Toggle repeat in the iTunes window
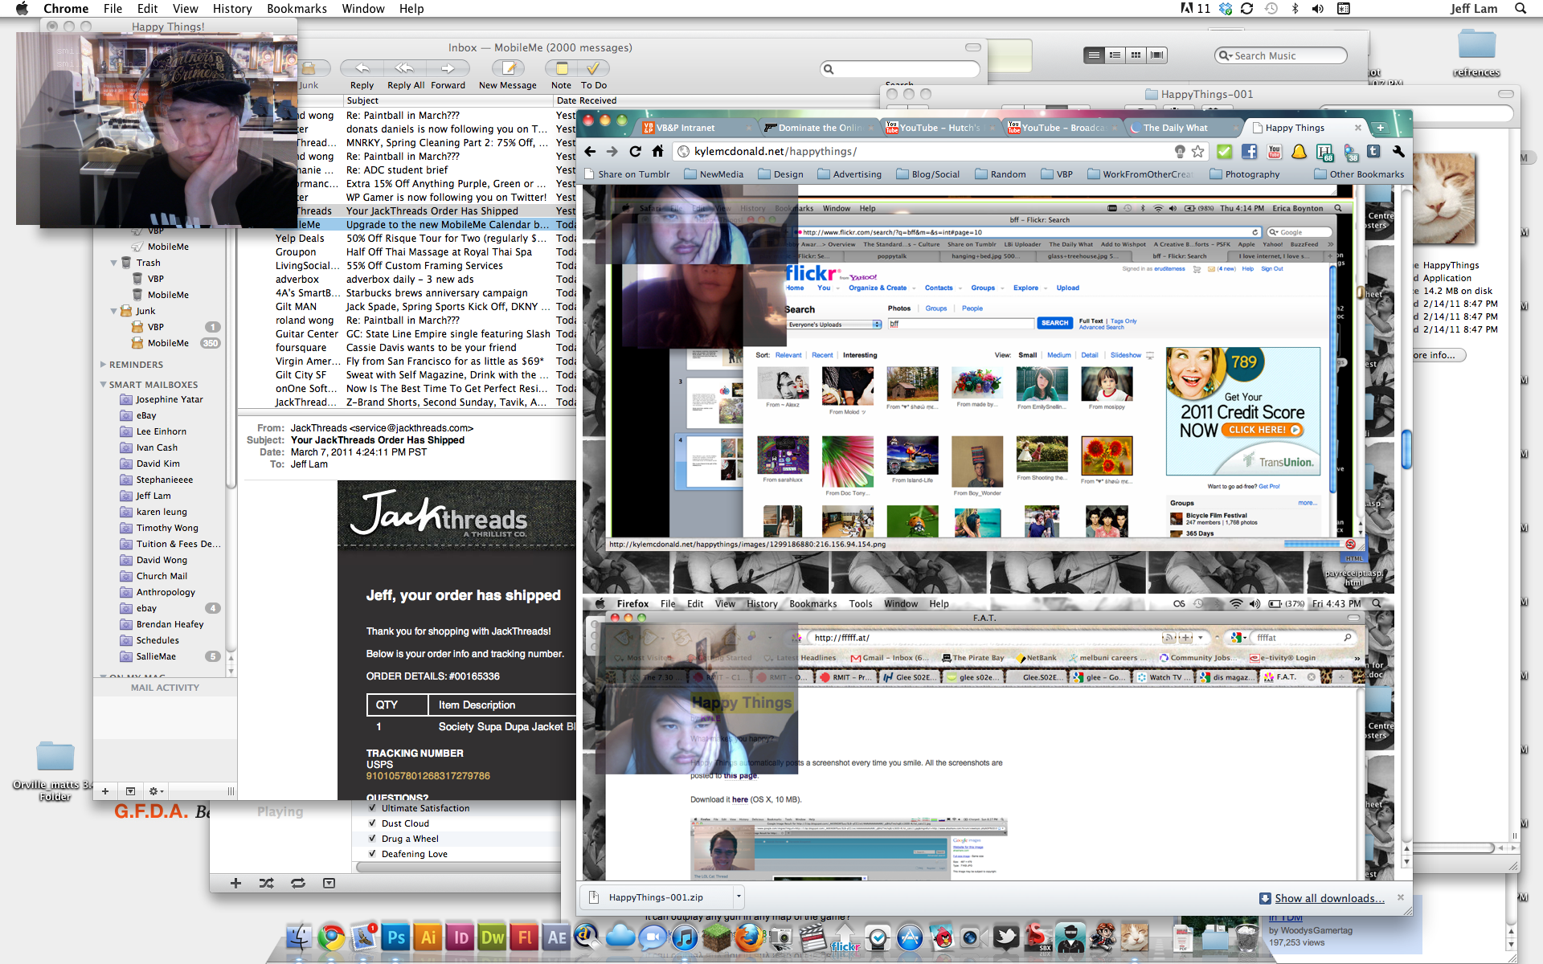This screenshot has height=964, width=1543. tap(298, 883)
